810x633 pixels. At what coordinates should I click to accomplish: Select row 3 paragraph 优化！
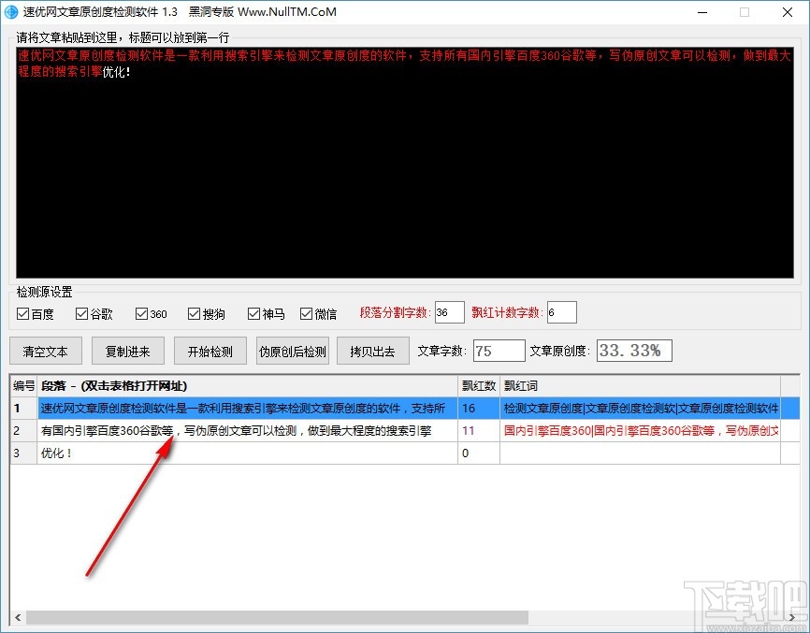coord(248,453)
